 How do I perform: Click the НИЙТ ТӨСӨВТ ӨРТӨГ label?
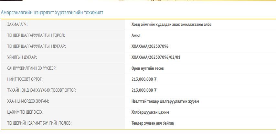pyautogui.click(x=25, y=79)
